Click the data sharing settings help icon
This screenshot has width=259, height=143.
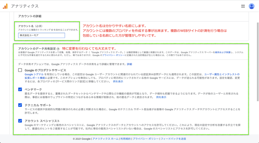pyautogui.click(x=58, y=49)
